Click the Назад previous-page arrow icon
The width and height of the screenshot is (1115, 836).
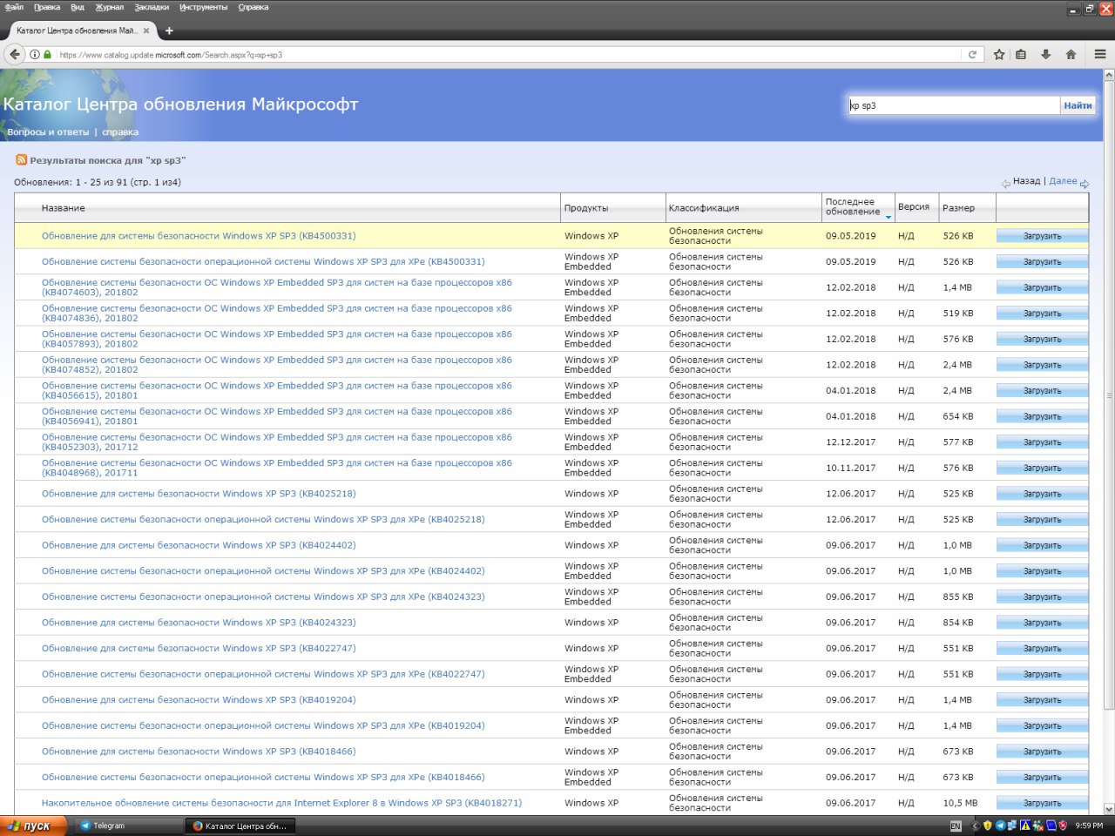[x=1006, y=183]
